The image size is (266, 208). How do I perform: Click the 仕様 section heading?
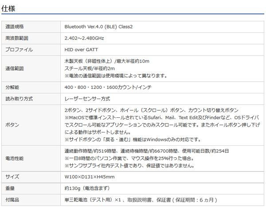[x=10, y=8]
